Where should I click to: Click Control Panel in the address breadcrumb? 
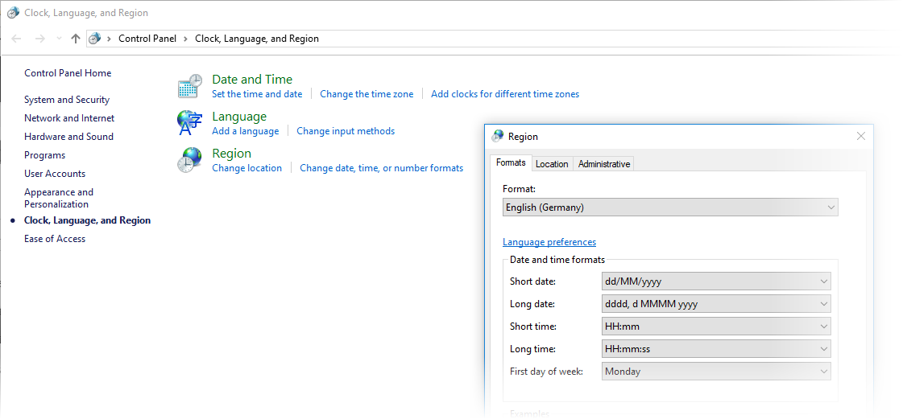coord(147,39)
